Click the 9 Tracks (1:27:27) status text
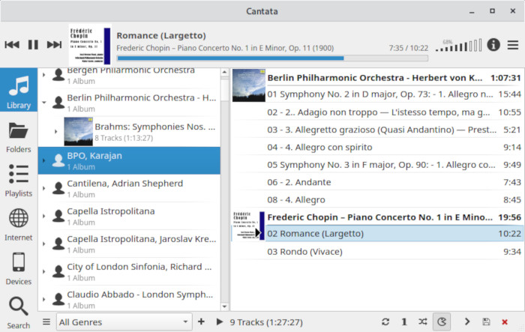Screen dimensions: 525x332 click(266, 322)
